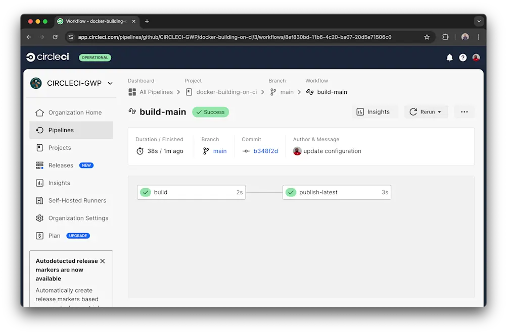Screen dimensions: 507x334
Task: Open the Pipelines section in the sidebar
Action: coord(62,130)
